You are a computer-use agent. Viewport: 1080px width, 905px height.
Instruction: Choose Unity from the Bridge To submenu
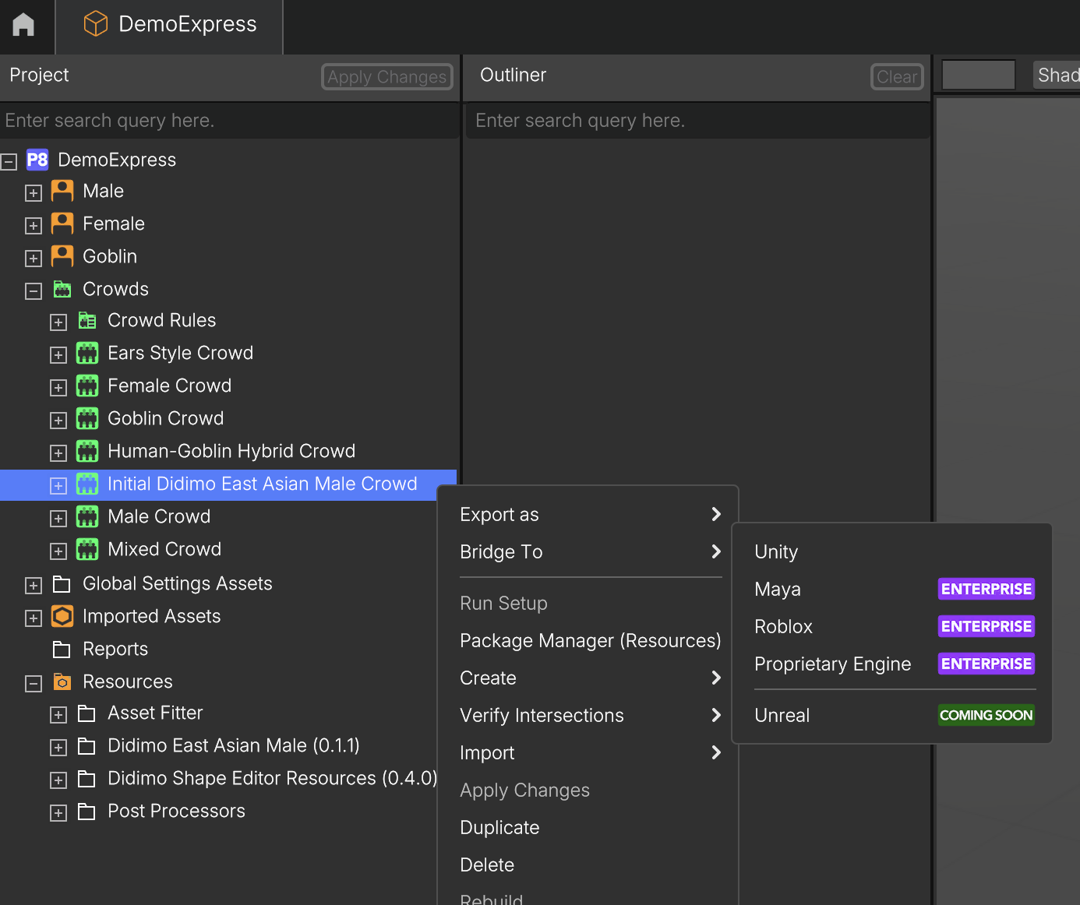click(776, 552)
